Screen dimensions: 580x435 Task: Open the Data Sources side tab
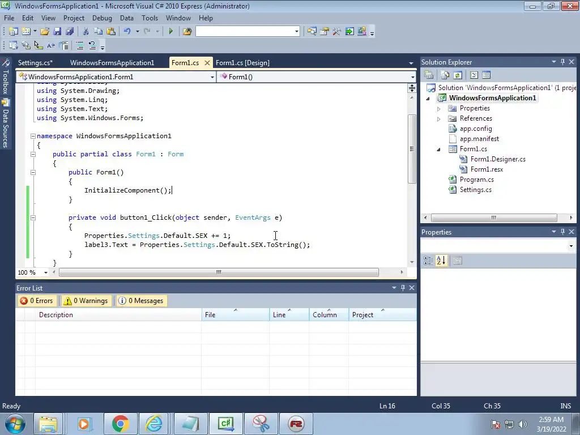[6, 123]
